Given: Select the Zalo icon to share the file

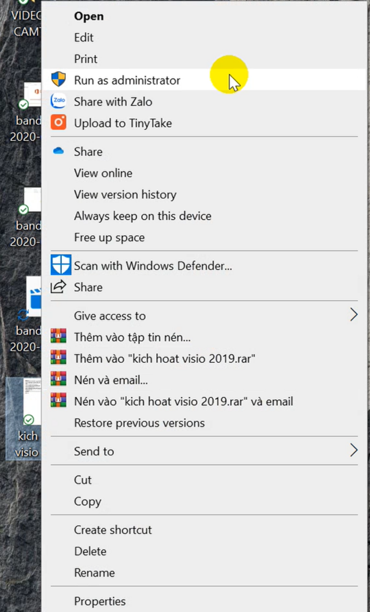Looking at the screenshot, I should (58, 101).
